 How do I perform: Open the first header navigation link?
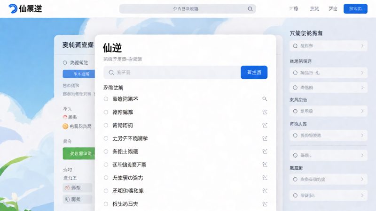pos(293,9)
